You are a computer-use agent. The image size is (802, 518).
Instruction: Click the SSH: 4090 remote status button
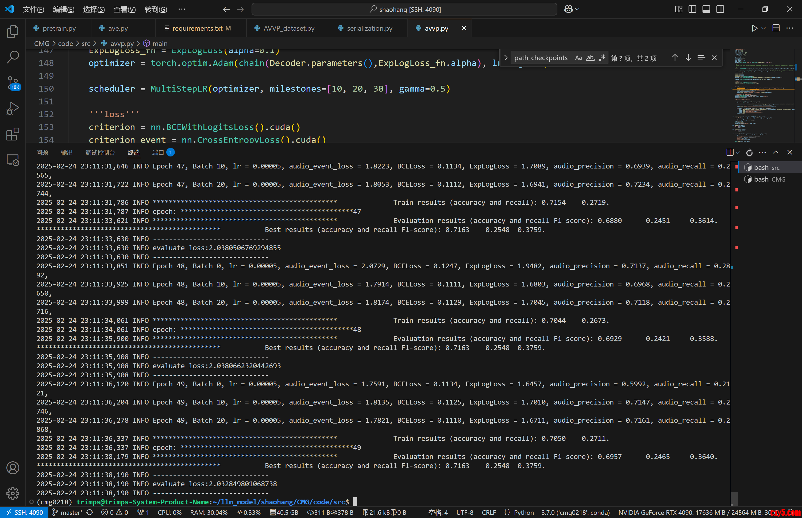point(24,512)
